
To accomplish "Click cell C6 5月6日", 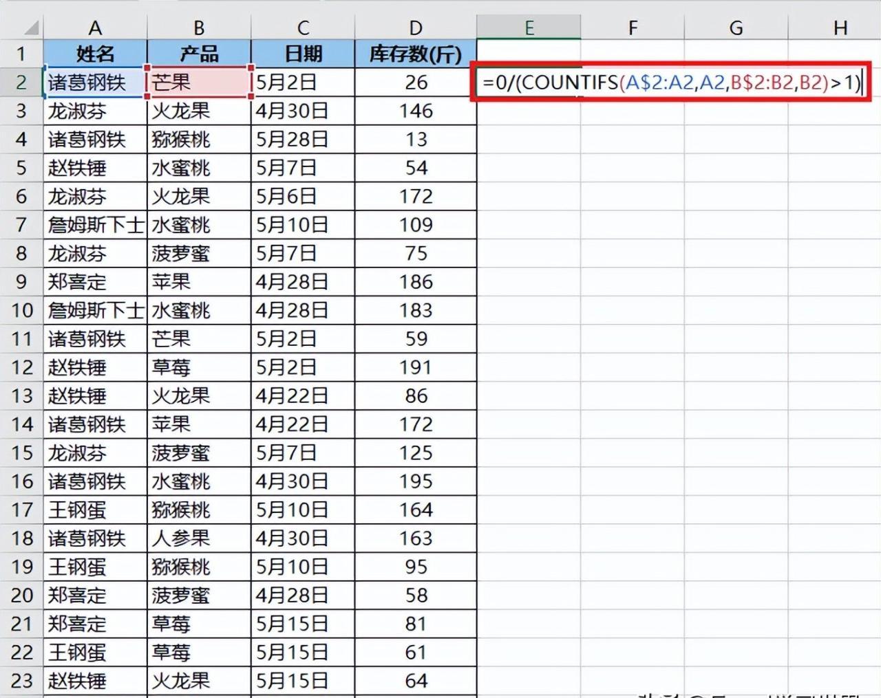I will click(x=303, y=197).
